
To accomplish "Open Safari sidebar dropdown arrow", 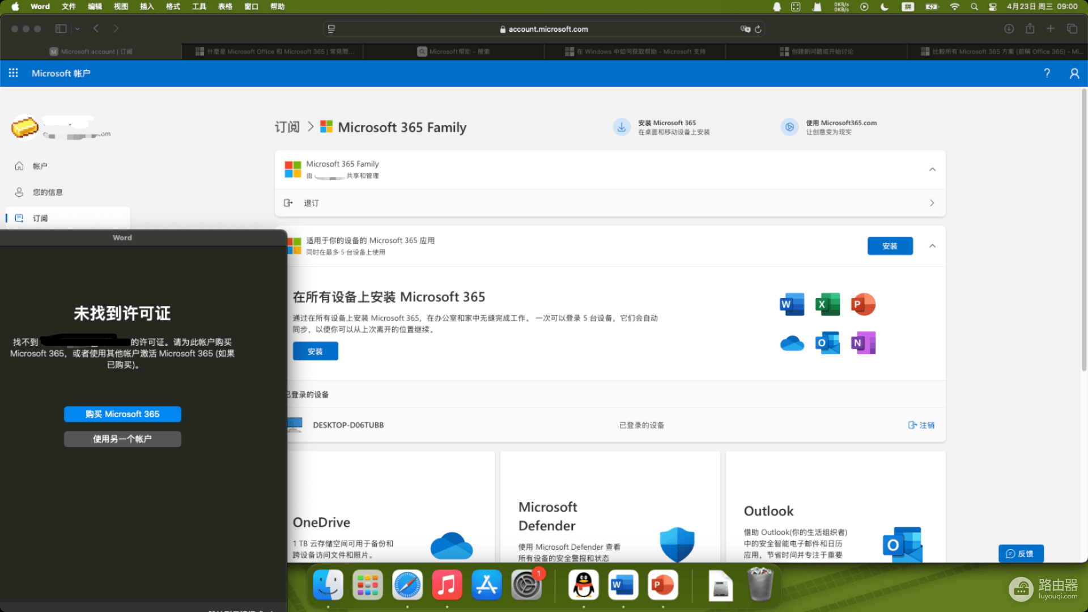I will point(77,28).
